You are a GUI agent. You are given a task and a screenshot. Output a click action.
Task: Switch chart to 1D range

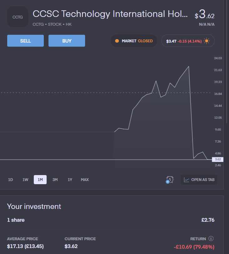(x=11, y=180)
